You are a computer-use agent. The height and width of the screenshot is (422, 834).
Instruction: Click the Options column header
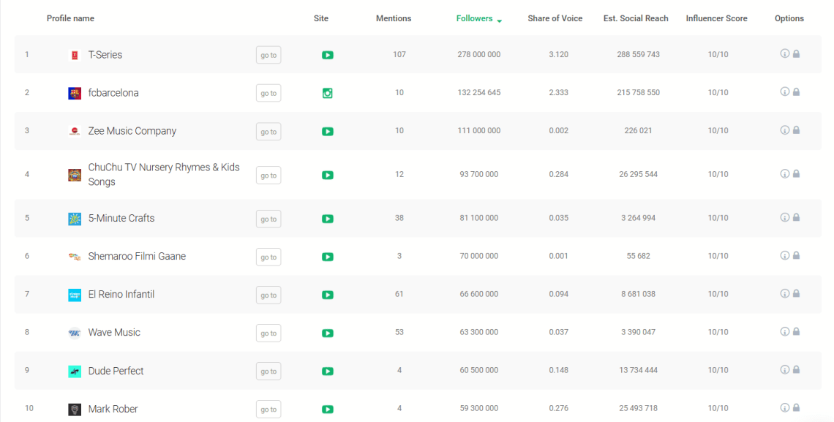789,18
